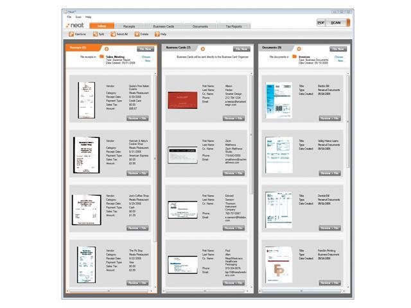Viewport: 411px width, 308px height.
Task: Select the red Allison business card thumbnail
Action: coord(180,100)
